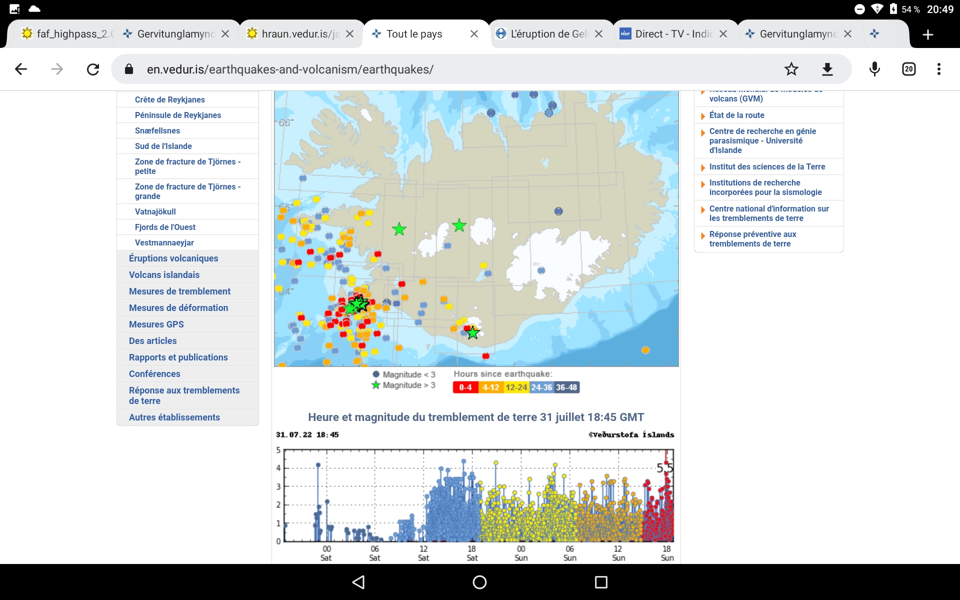Open the Éruptions volcaniques menu item
This screenshot has height=600, width=960.
click(173, 258)
